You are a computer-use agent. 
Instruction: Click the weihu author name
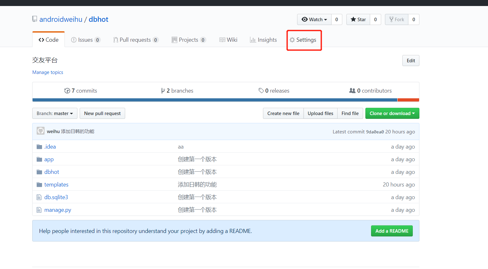coord(53,131)
